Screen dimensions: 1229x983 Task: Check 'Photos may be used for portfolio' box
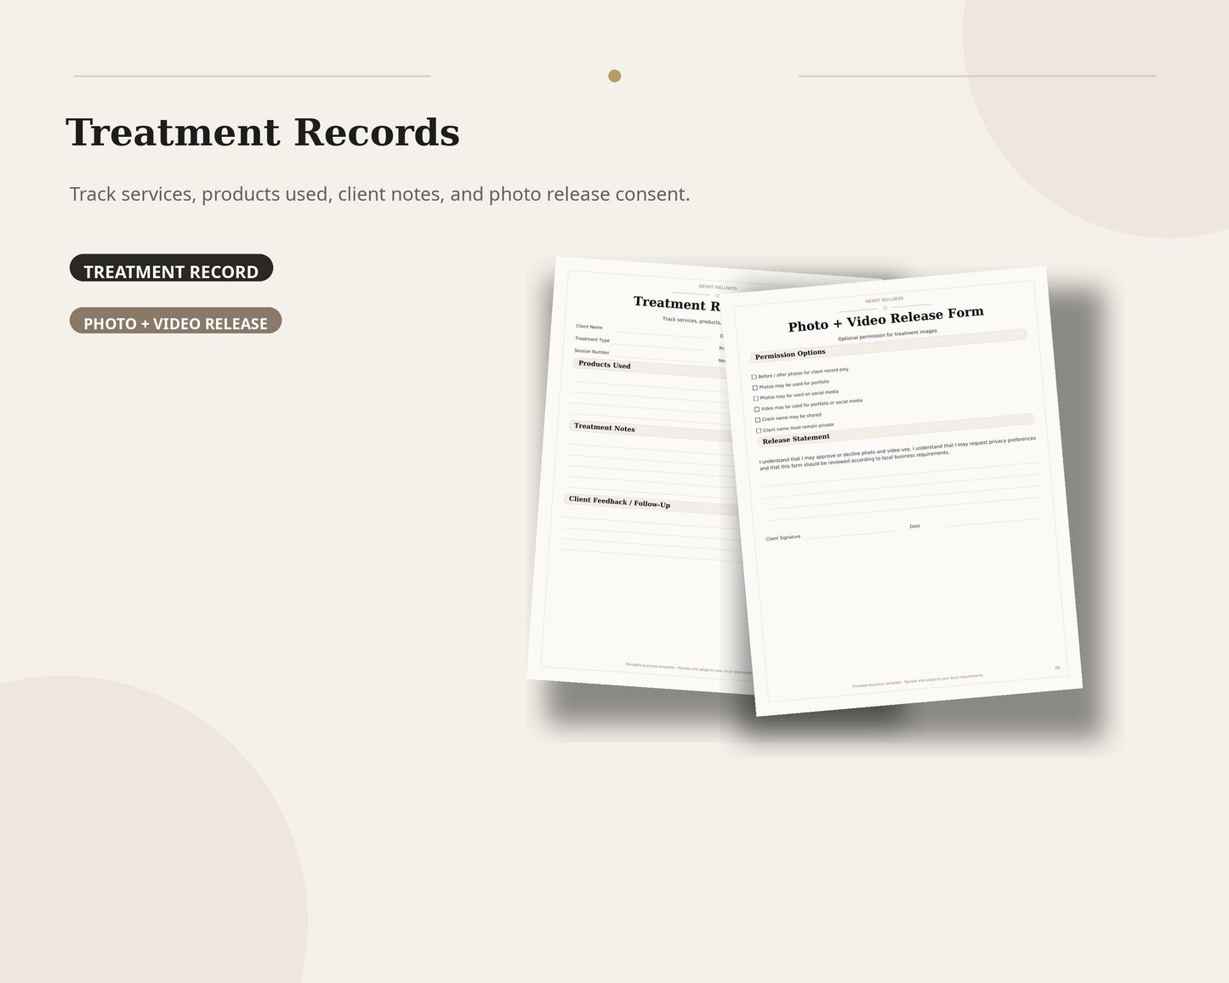[x=754, y=388]
